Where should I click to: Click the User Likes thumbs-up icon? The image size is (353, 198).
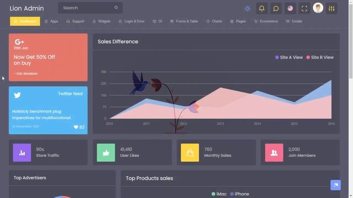(106, 153)
